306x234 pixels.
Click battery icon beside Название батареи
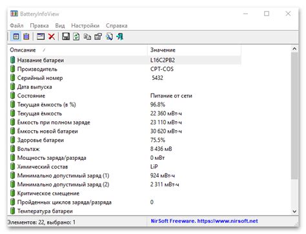tap(13, 60)
